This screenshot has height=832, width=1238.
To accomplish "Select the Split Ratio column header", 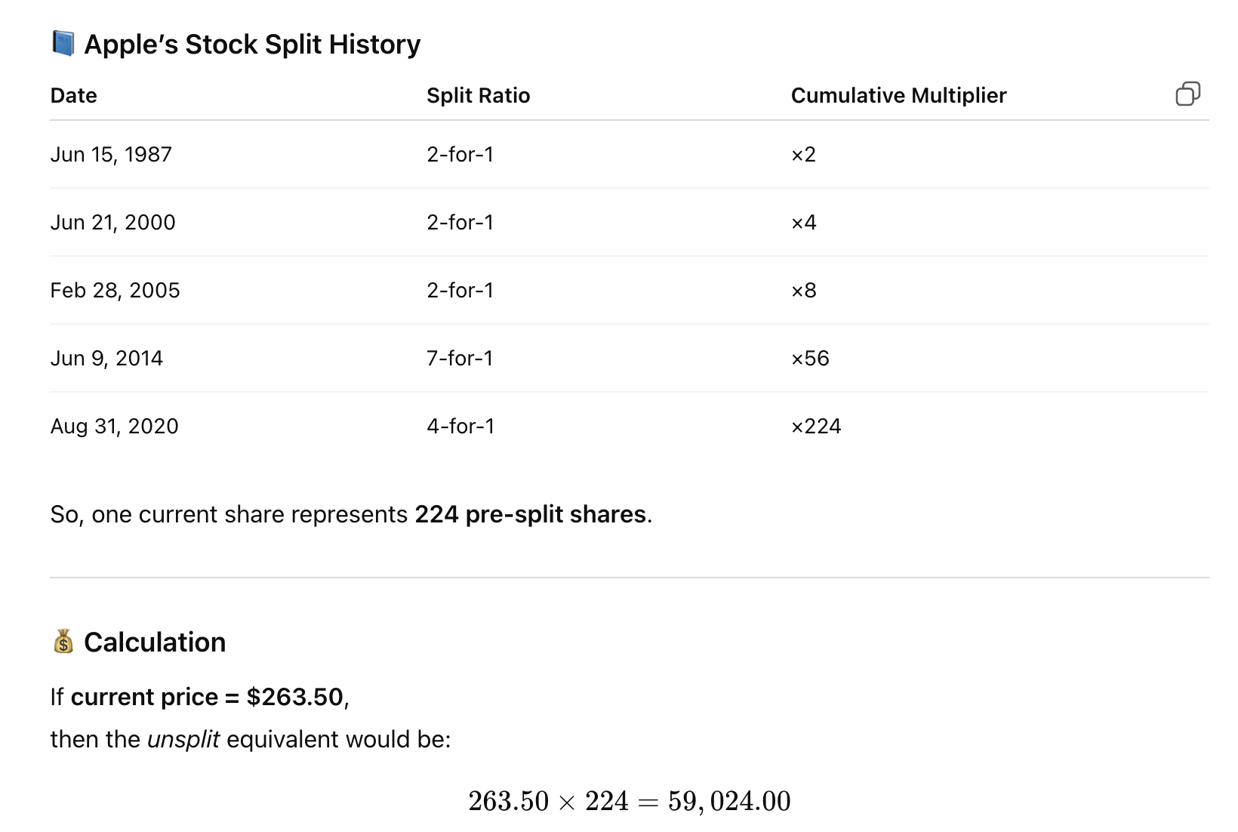I will pyautogui.click(x=478, y=96).
